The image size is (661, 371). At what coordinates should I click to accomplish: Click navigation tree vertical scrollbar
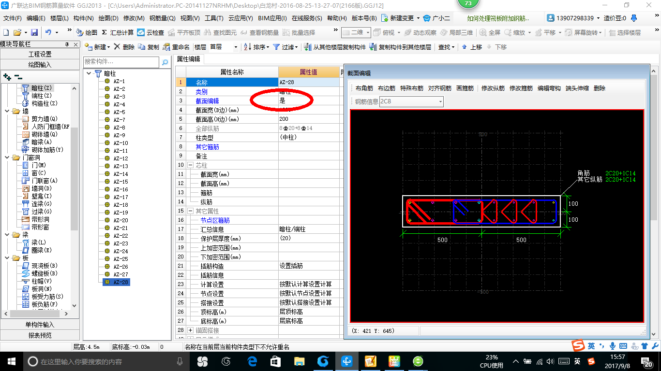[74, 197]
